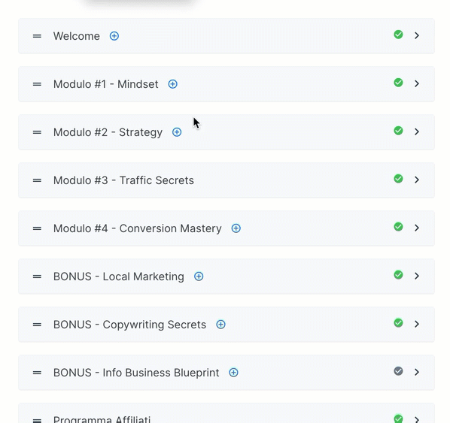
Task: Open chevron for BONUS - Copywriting Secrets
Action: [x=417, y=324]
